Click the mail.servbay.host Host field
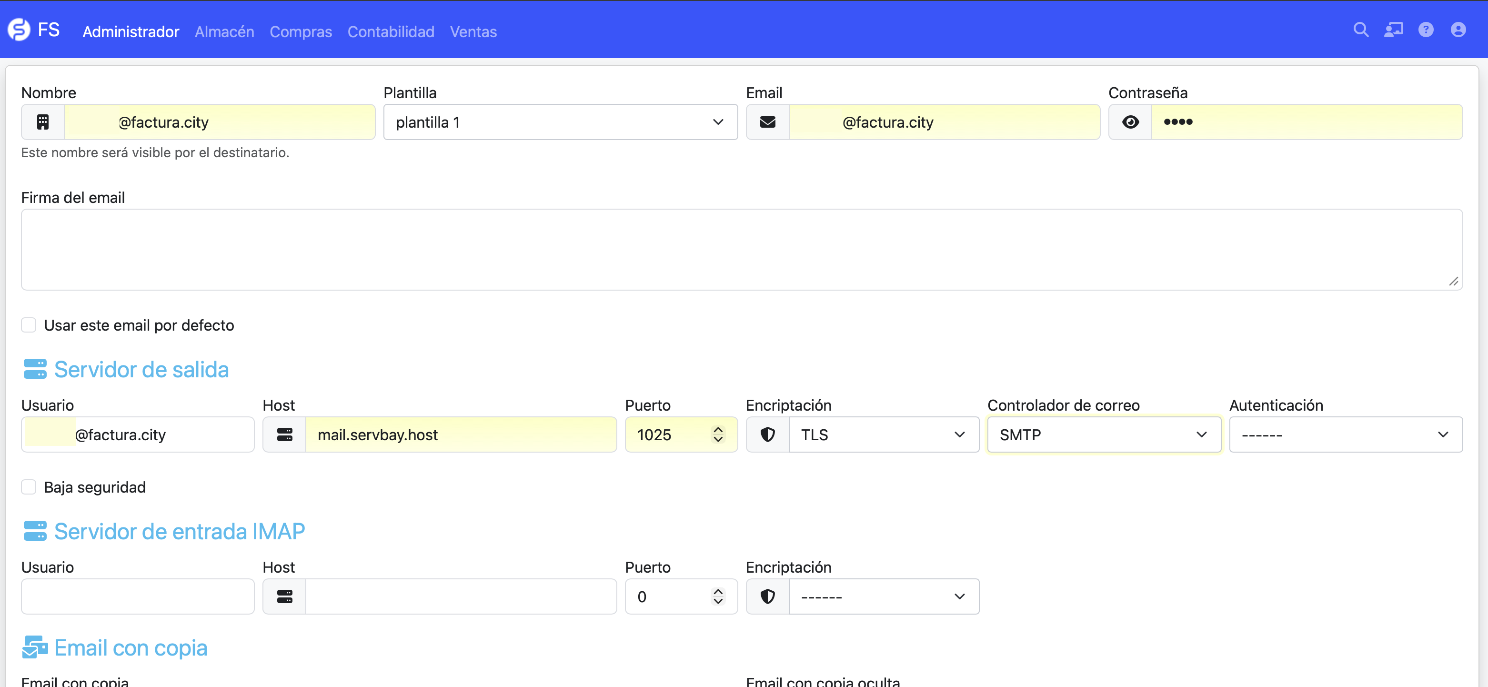The image size is (1488, 687). point(461,434)
